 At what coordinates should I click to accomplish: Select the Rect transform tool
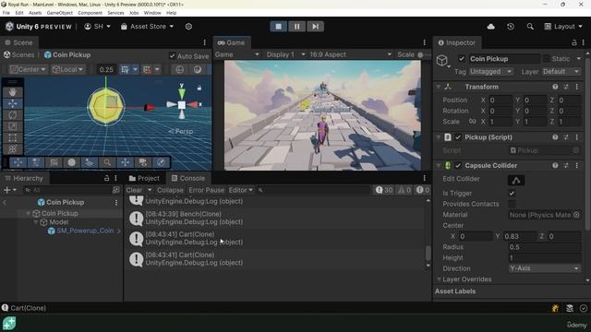tap(12, 137)
